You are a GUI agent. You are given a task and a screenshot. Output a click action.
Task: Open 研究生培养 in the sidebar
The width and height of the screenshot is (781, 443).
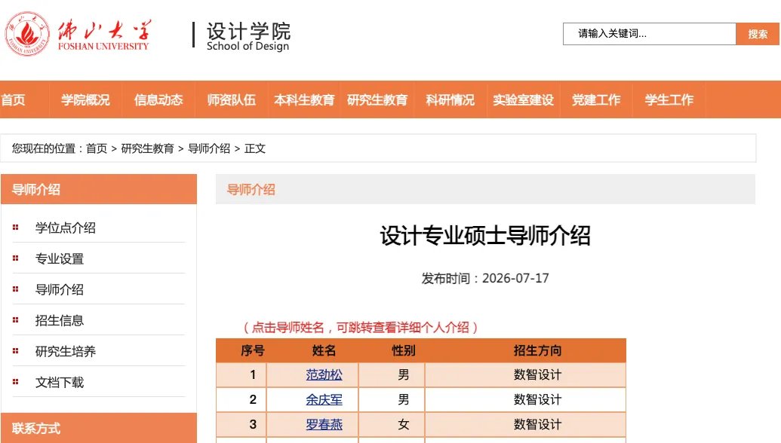coord(65,352)
